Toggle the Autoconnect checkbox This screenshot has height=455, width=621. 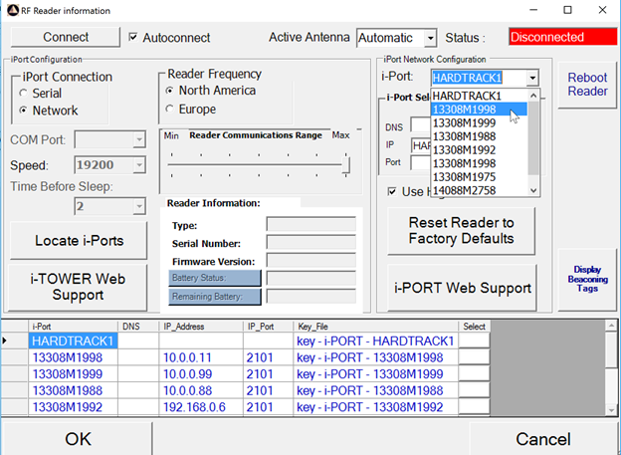(x=133, y=37)
